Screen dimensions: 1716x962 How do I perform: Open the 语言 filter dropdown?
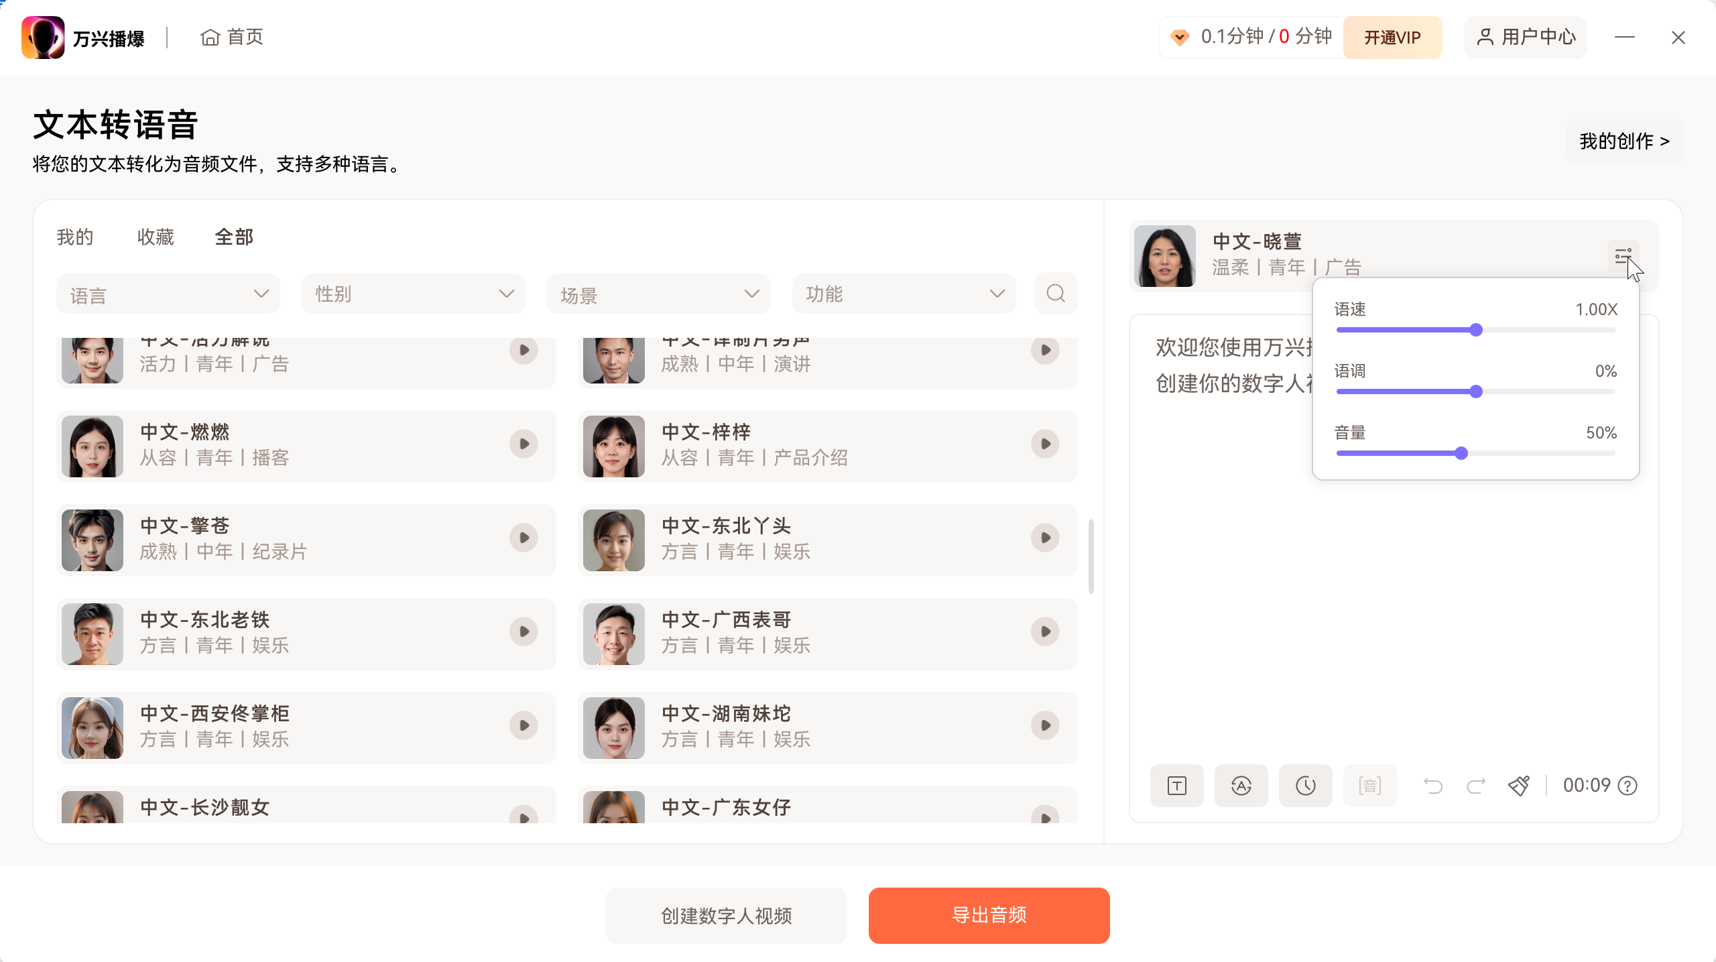click(168, 294)
